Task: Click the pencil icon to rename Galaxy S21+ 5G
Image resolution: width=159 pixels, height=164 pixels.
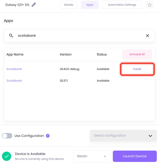Action: [x=33, y=5]
